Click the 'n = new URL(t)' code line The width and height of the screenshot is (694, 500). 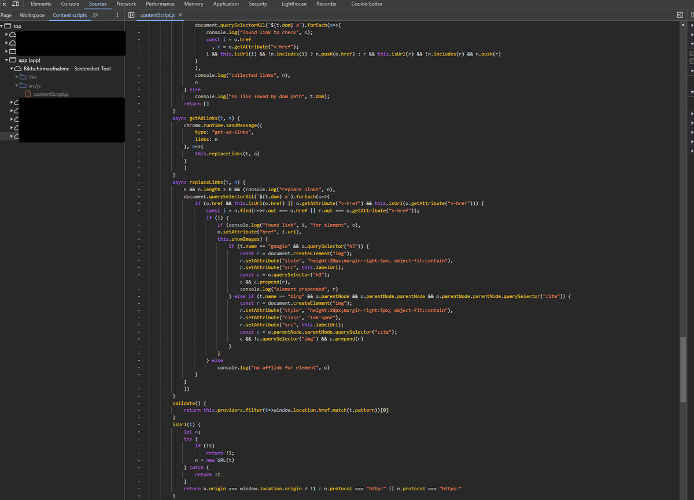pos(215,460)
